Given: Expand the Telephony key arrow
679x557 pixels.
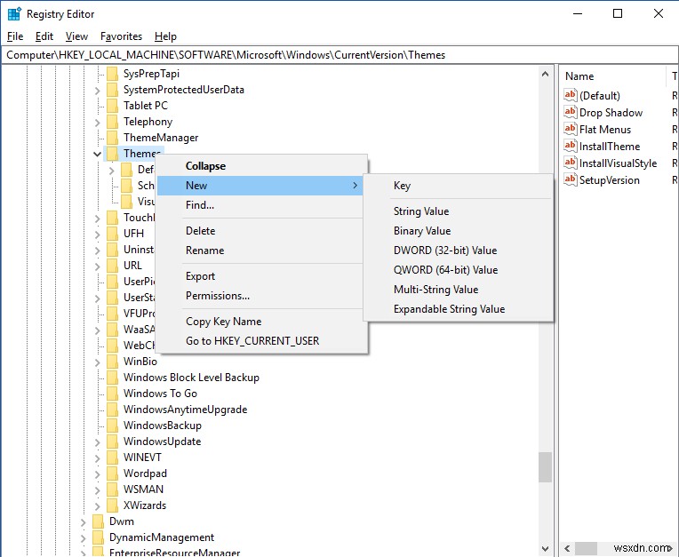Looking at the screenshot, I should coord(98,123).
